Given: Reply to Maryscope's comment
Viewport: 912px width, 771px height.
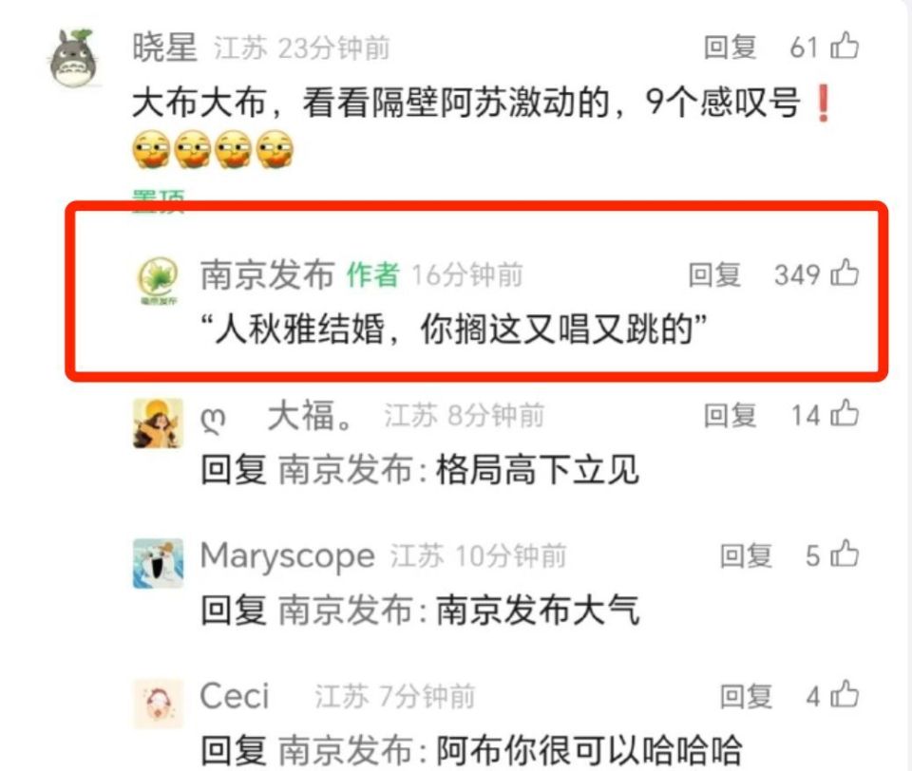Looking at the screenshot, I should [746, 555].
